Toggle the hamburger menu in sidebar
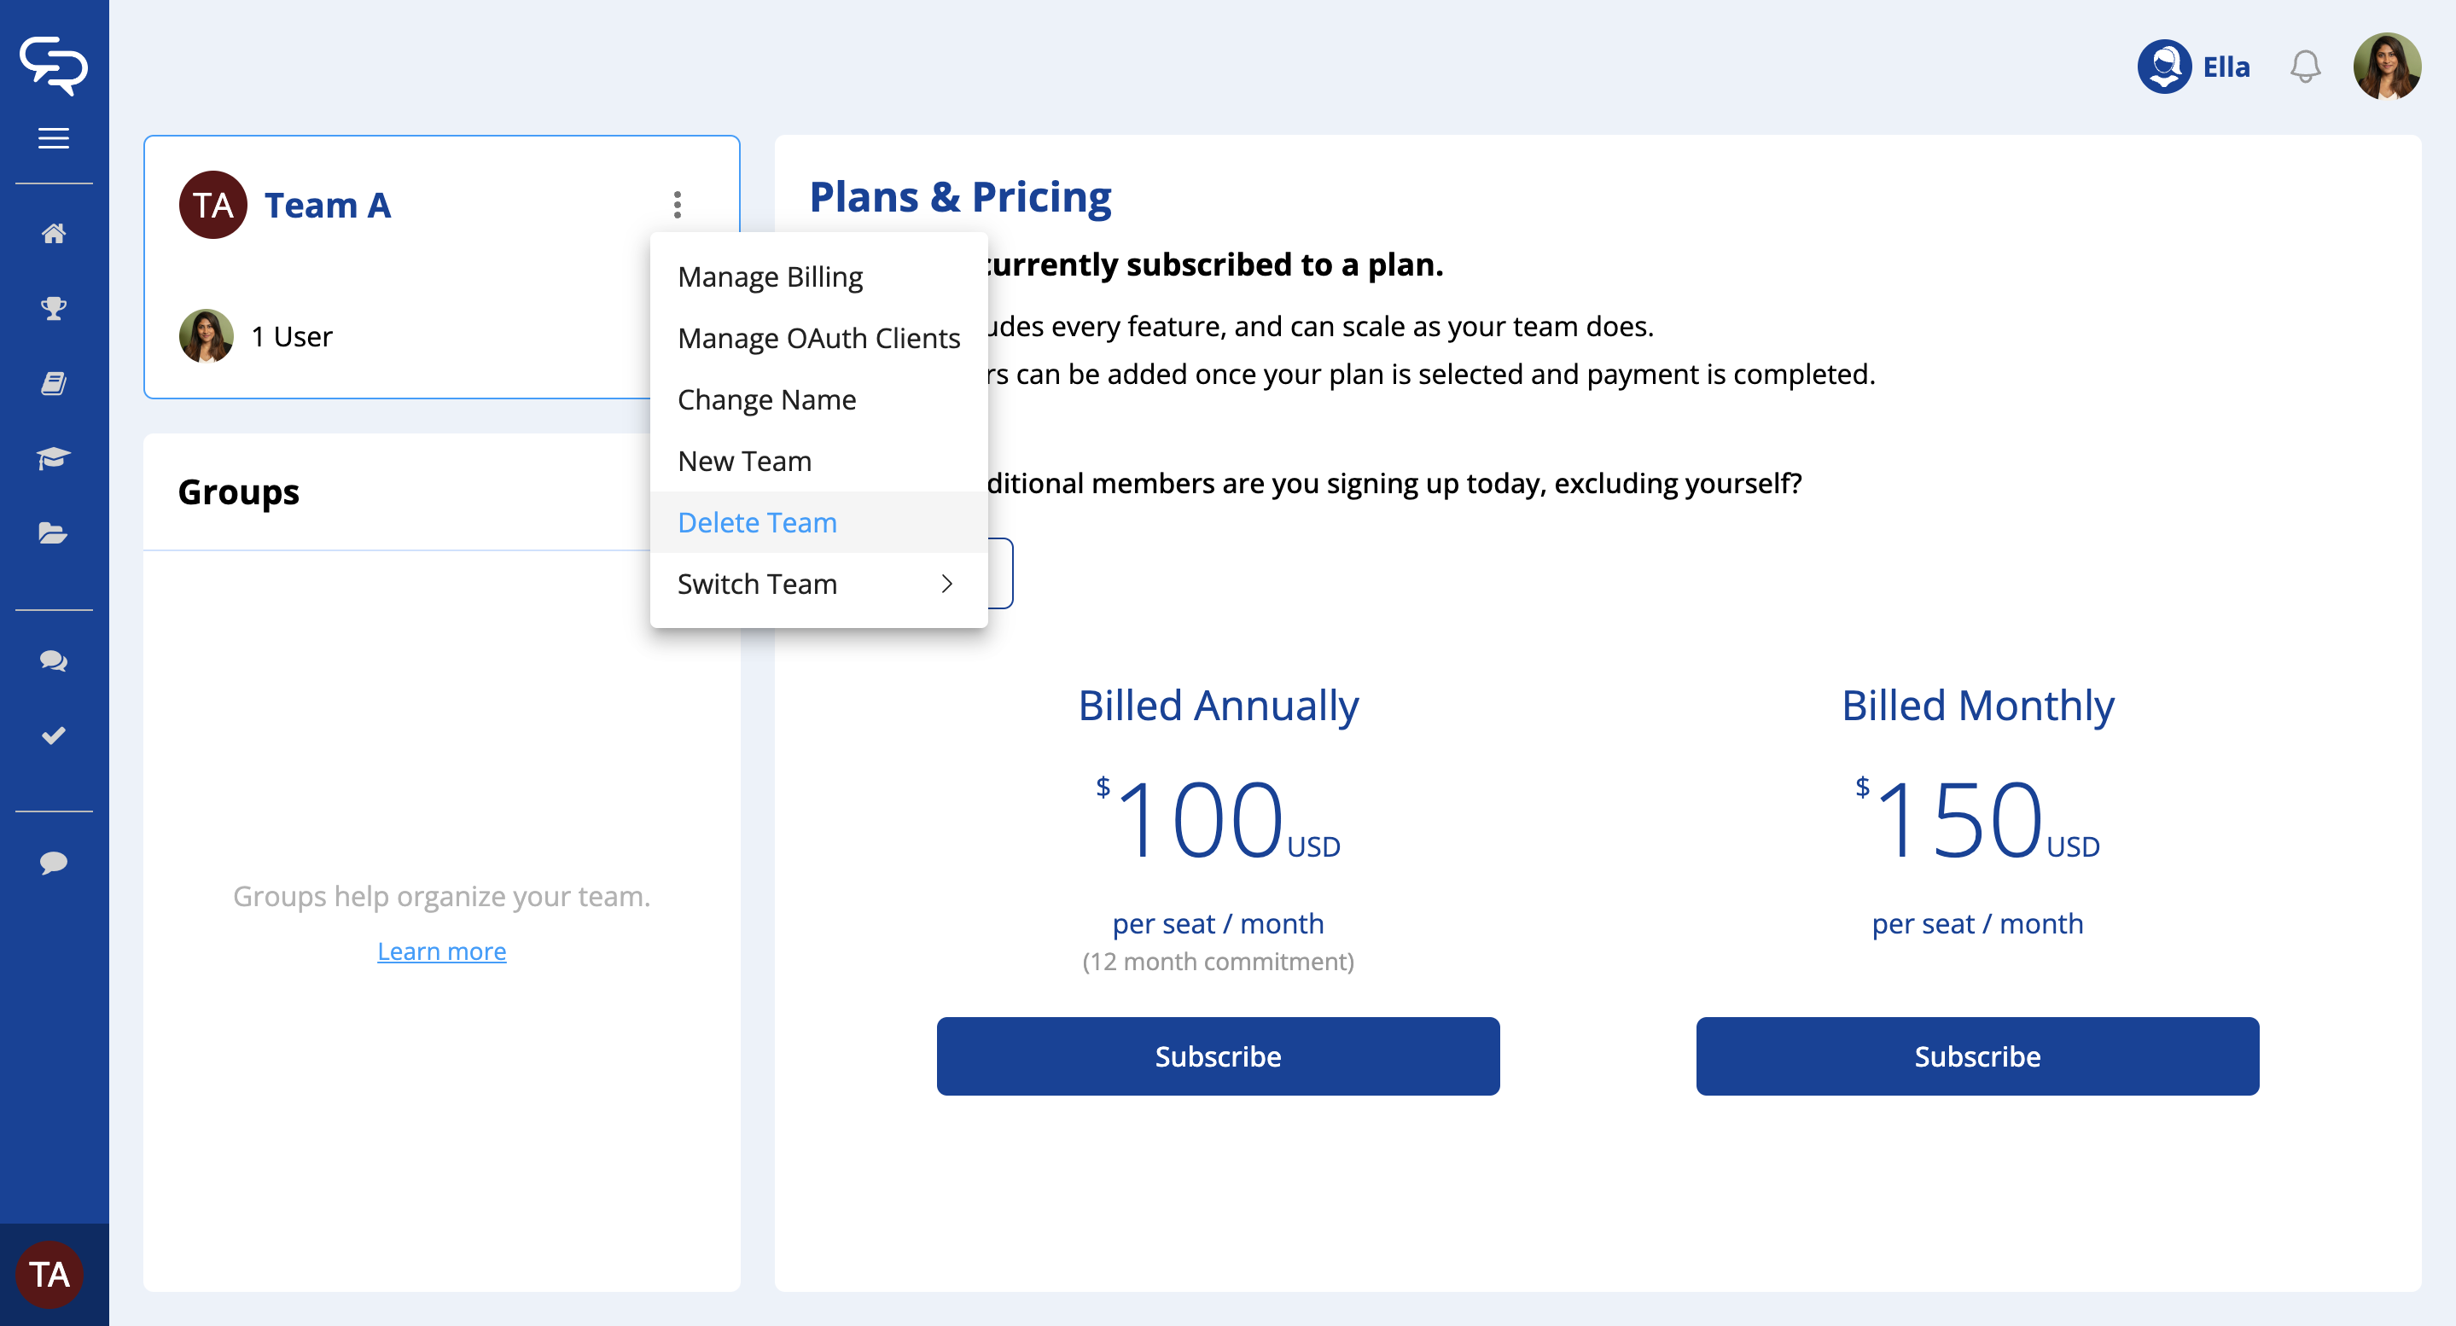The height and width of the screenshot is (1326, 2456). pyautogui.click(x=54, y=138)
